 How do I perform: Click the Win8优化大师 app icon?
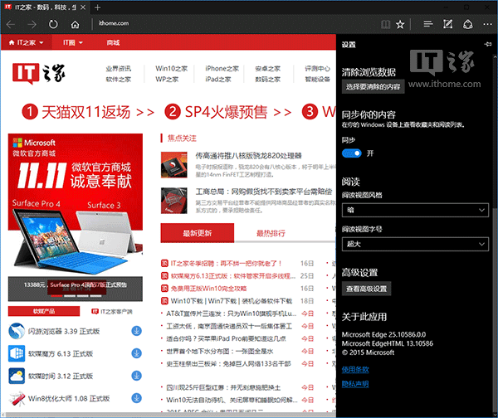tap(17, 399)
